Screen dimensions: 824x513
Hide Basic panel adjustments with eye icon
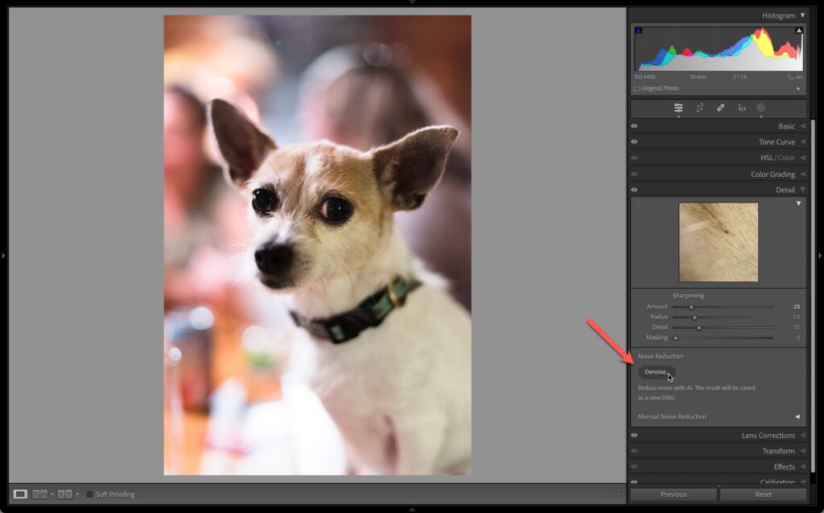634,126
